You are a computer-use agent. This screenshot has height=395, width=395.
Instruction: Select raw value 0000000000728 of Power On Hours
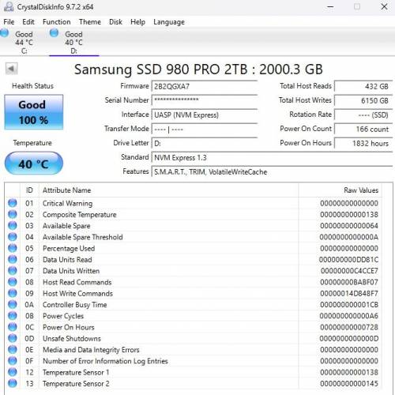[349, 327]
